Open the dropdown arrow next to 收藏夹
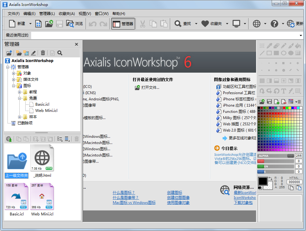Image resolution: width=306 pixels, height=231 pixels. click(x=227, y=24)
